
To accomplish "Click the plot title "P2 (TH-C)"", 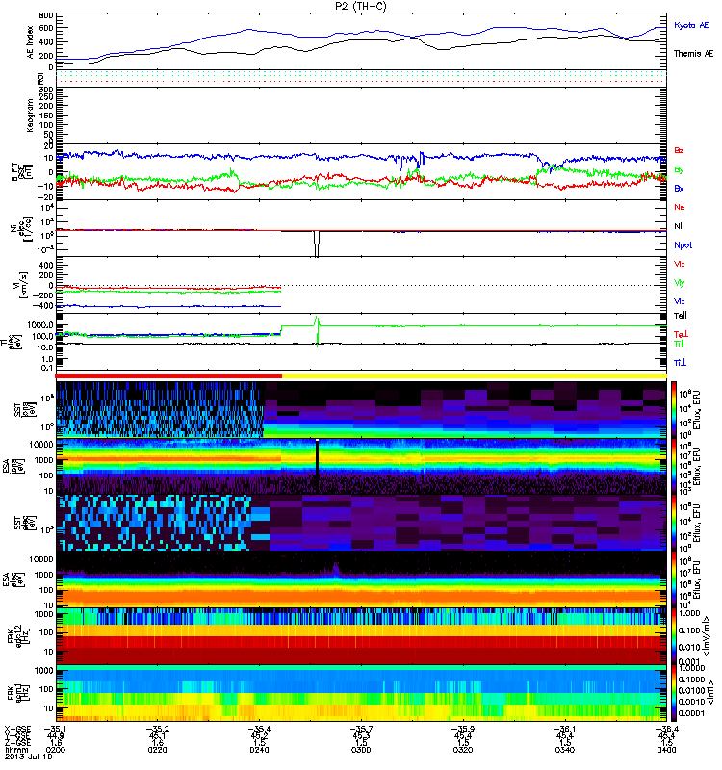I will click(x=361, y=6).
